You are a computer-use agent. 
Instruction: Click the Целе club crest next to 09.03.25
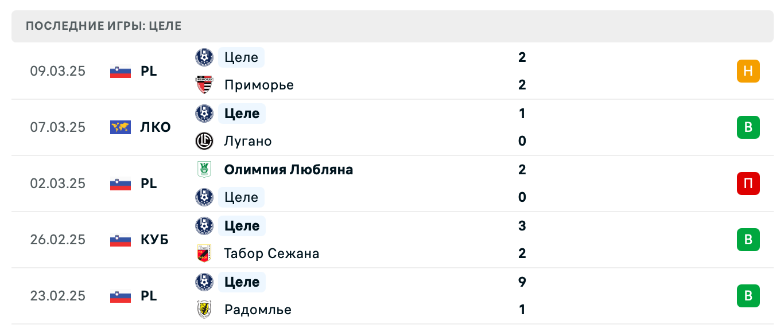[x=205, y=57]
